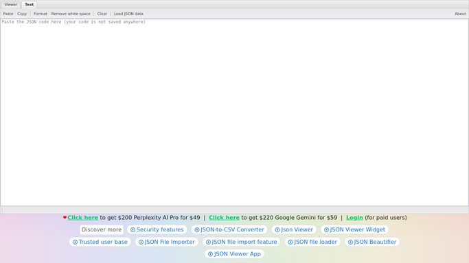469x263 pixels.
Task: Click the Copy toolbar button
Action: pos(22,14)
